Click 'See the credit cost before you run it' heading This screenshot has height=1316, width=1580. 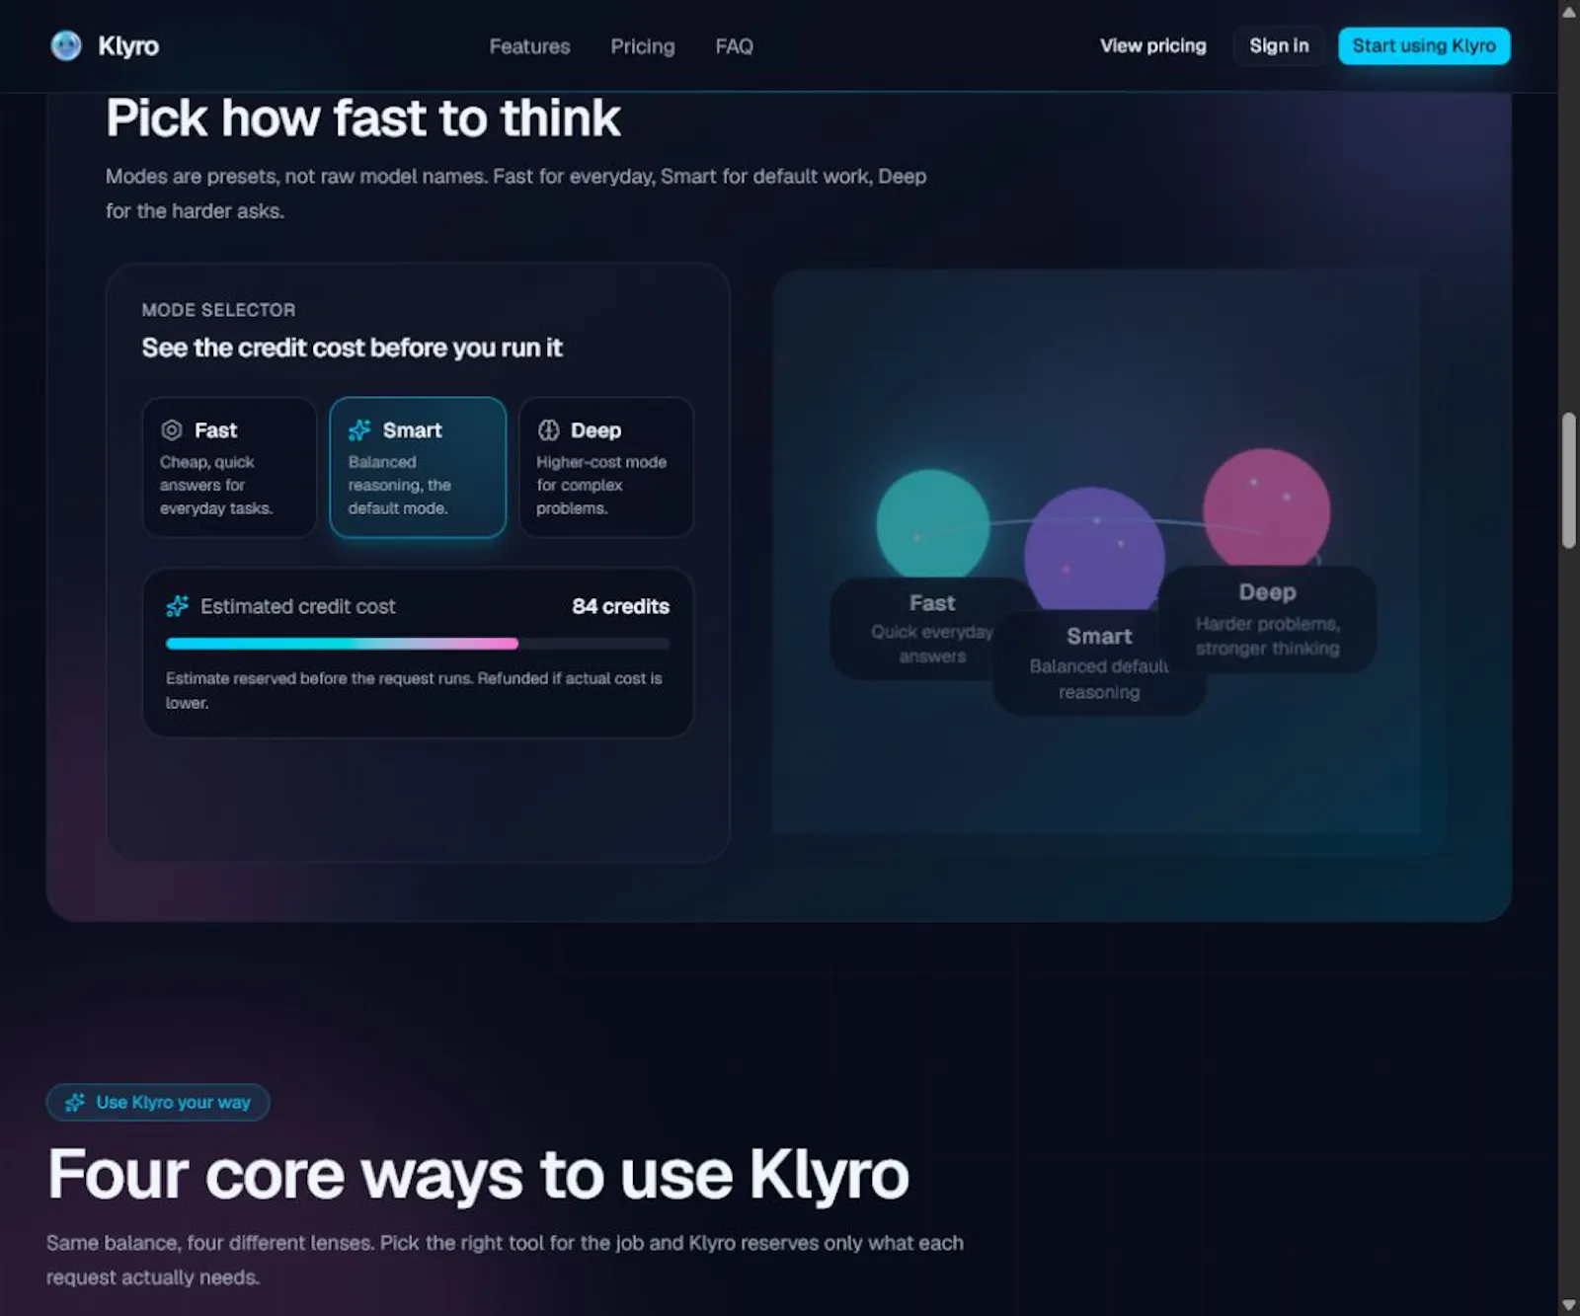tap(352, 348)
